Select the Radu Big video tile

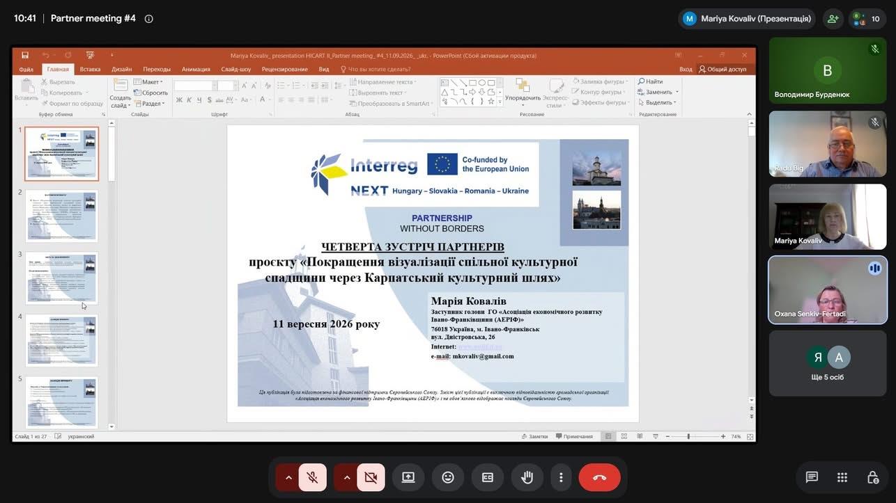coord(828,144)
